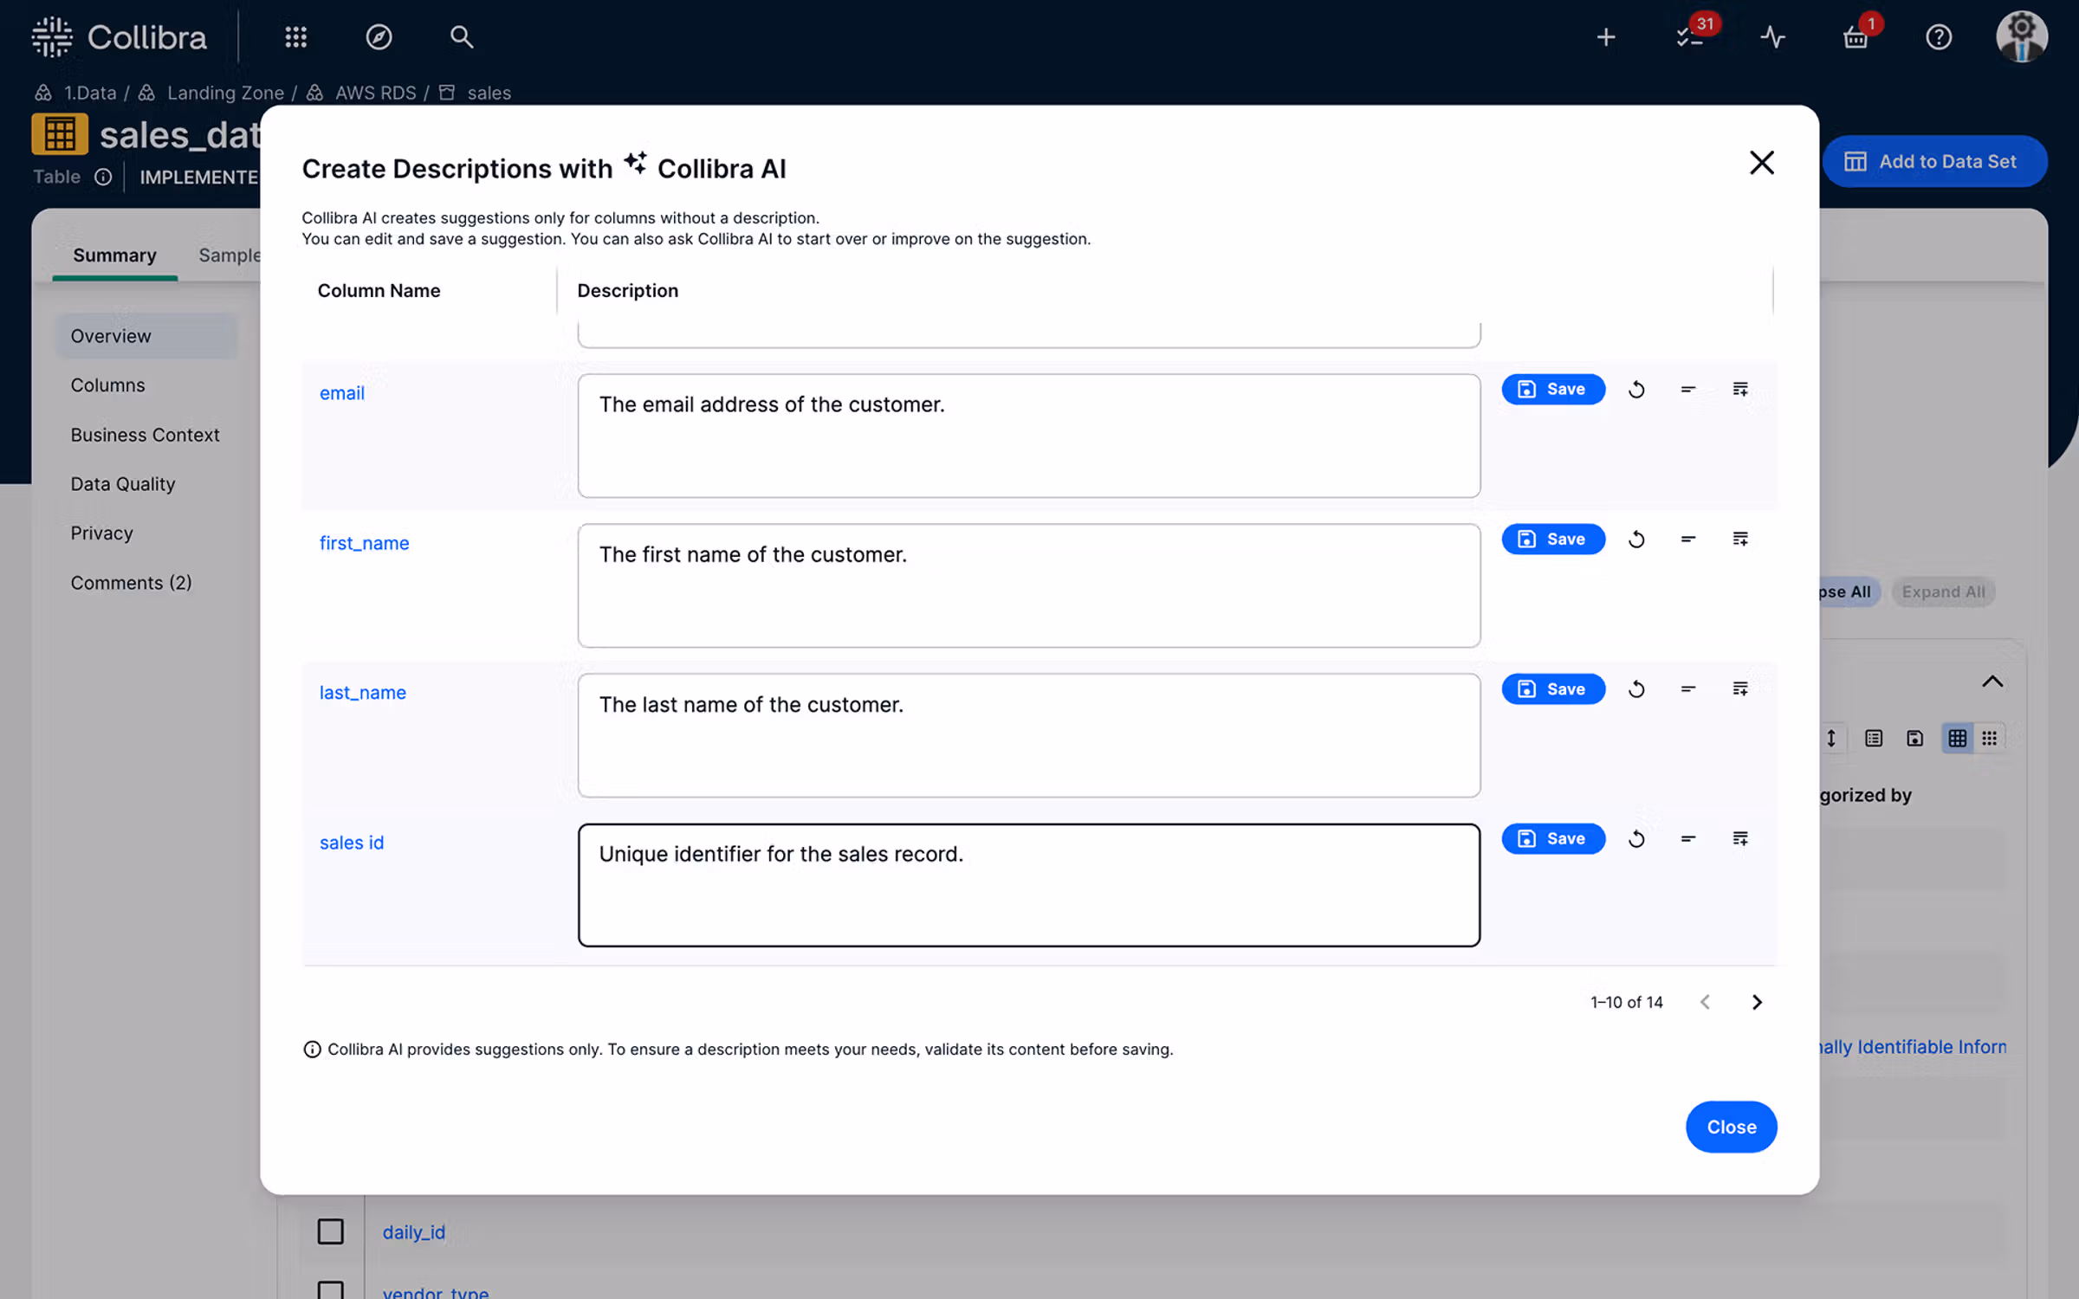Open the compass browse navigator
This screenshot has width=2079, height=1299.
coord(379,37)
